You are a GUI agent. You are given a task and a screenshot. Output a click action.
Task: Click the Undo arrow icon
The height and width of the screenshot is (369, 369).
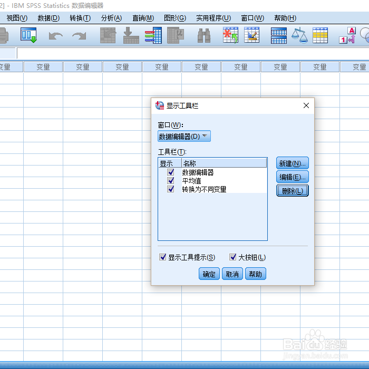pos(55,36)
